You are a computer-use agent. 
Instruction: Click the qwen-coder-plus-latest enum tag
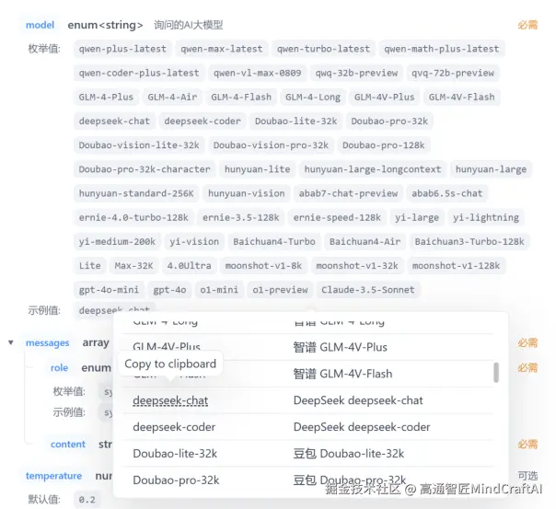[x=139, y=73]
